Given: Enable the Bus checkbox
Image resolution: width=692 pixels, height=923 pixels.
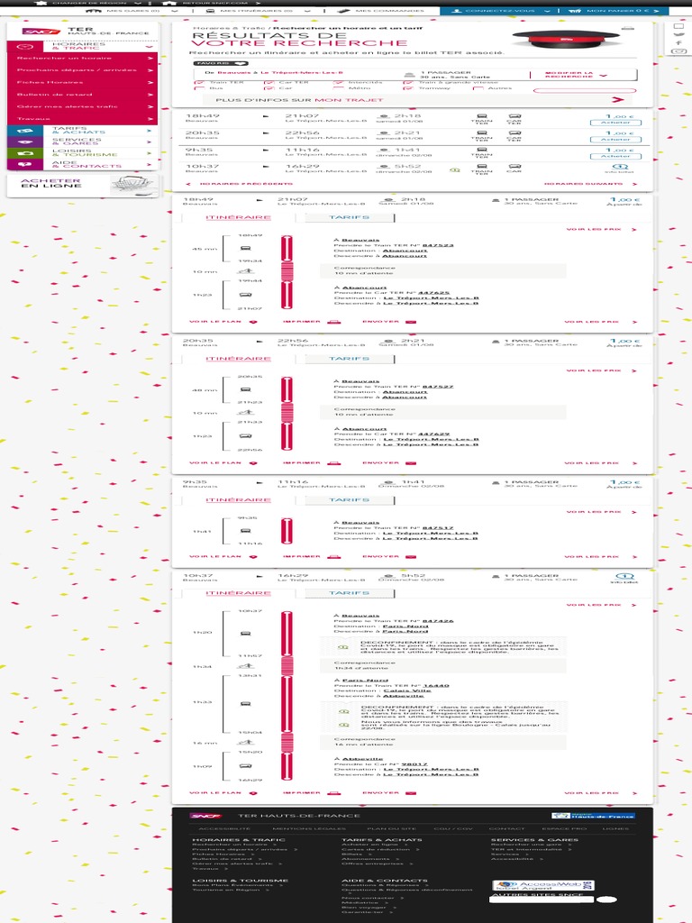Looking at the screenshot, I should (x=199, y=88).
